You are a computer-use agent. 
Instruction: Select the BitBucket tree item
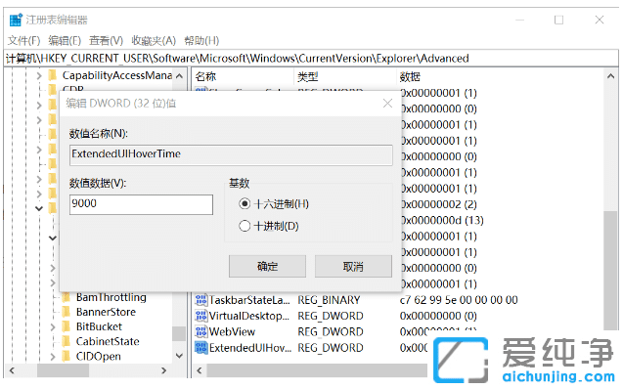coord(99,326)
